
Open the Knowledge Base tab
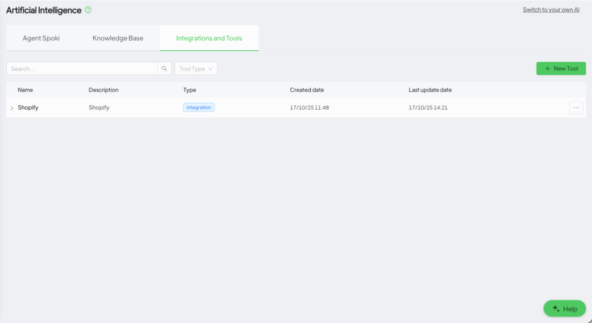118,38
